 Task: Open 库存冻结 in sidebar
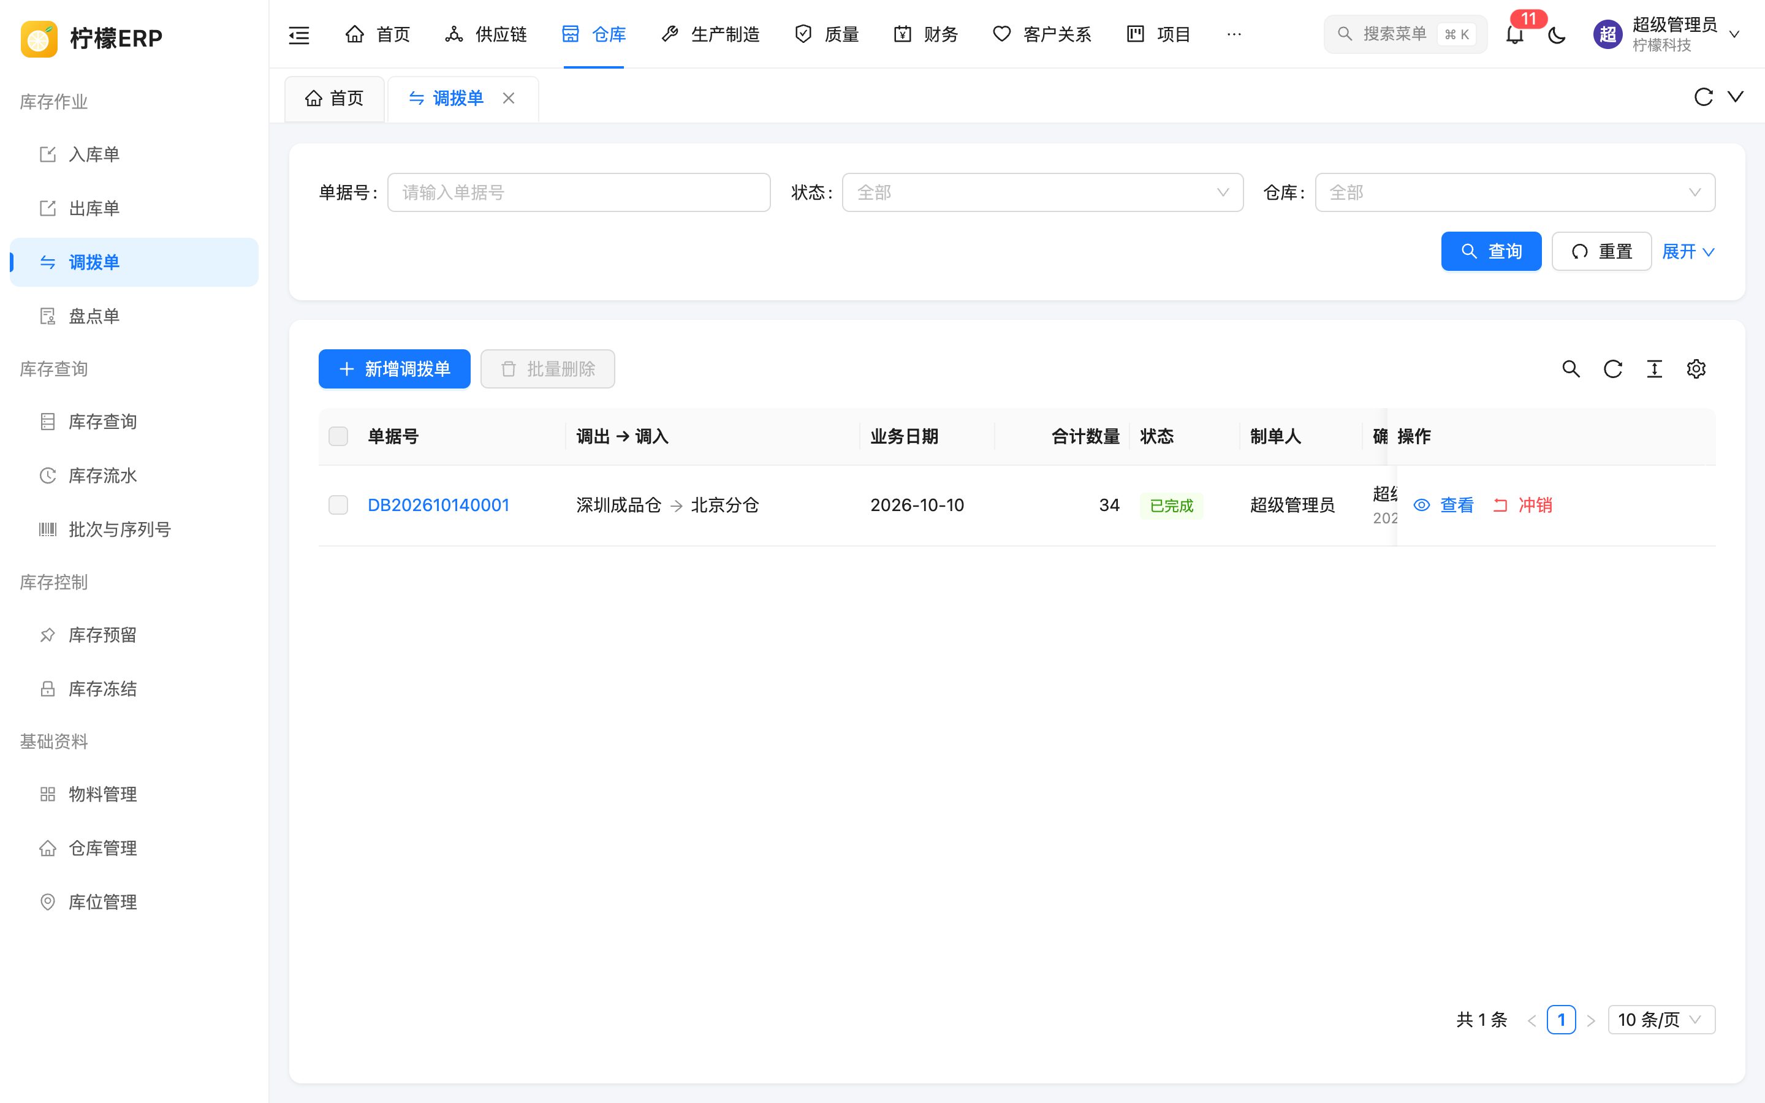[x=134, y=689]
